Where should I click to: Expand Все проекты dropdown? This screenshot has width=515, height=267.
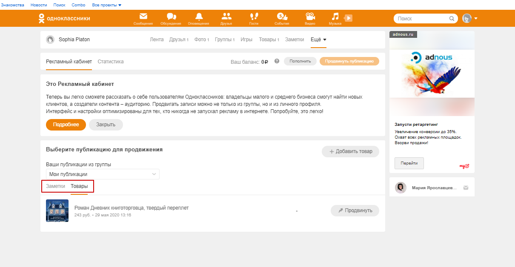pos(106,5)
